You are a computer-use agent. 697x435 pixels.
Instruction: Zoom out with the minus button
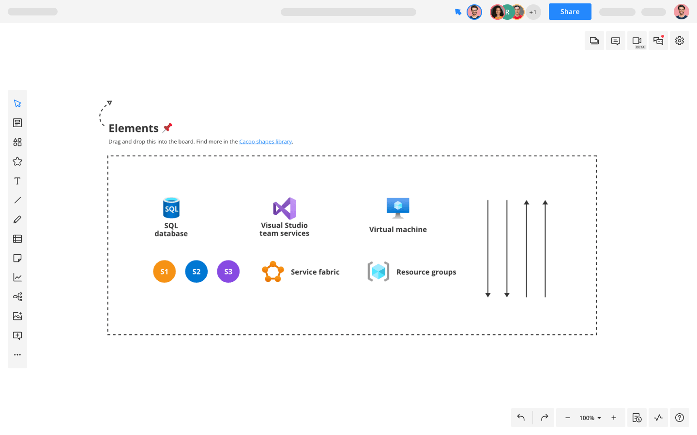click(x=568, y=418)
